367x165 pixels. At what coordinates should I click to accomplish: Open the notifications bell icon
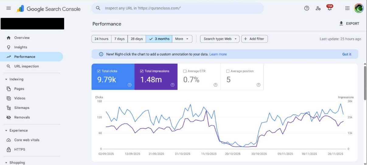(x=329, y=8)
